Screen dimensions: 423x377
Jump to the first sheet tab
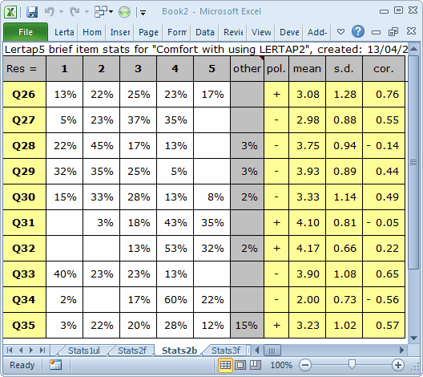(x=10, y=351)
